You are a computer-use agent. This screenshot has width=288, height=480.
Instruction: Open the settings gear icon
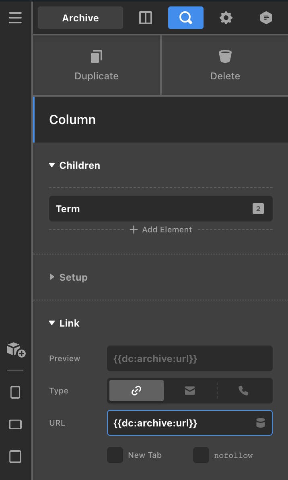(226, 18)
